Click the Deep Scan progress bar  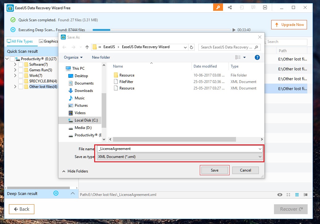pos(162,30)
